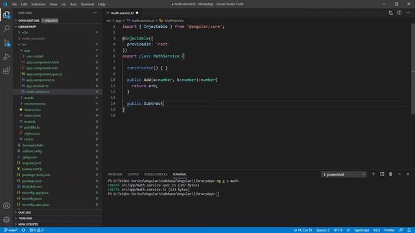Open the Run menu
The height and width of the screenshot is (233, 415).
pos(73,5)
